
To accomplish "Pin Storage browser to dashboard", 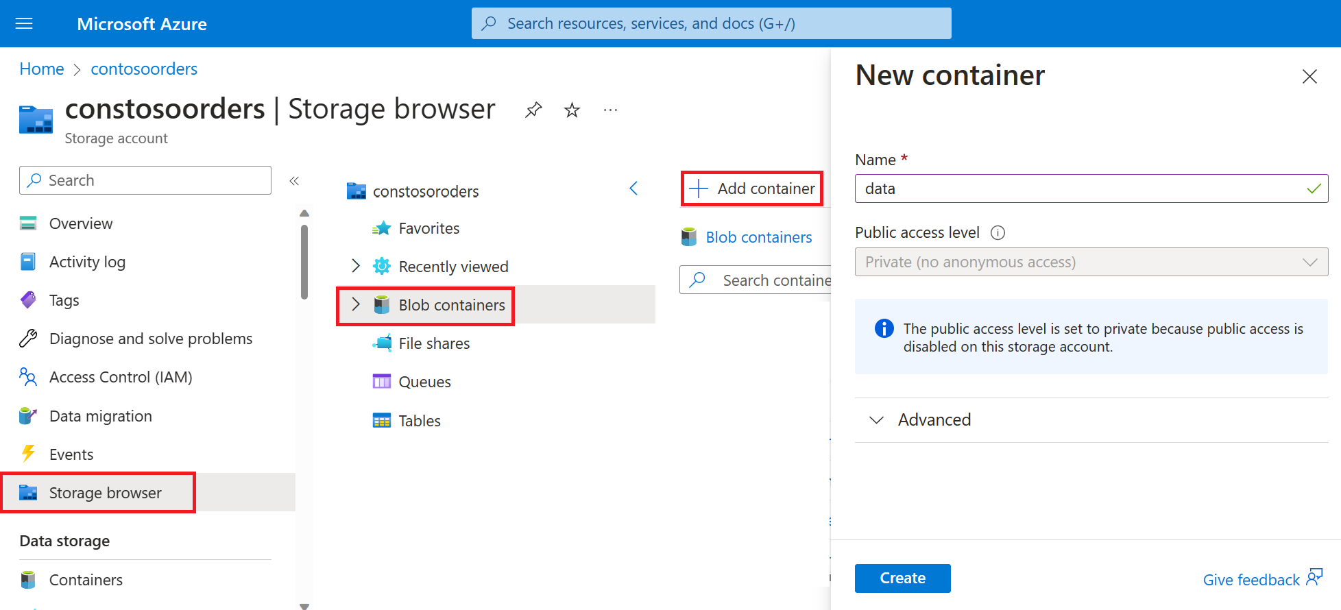I will (533, 110).
